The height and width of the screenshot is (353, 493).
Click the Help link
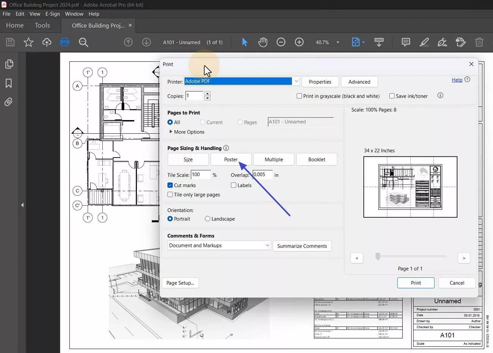pyautogui.click(x=457, y=80)
